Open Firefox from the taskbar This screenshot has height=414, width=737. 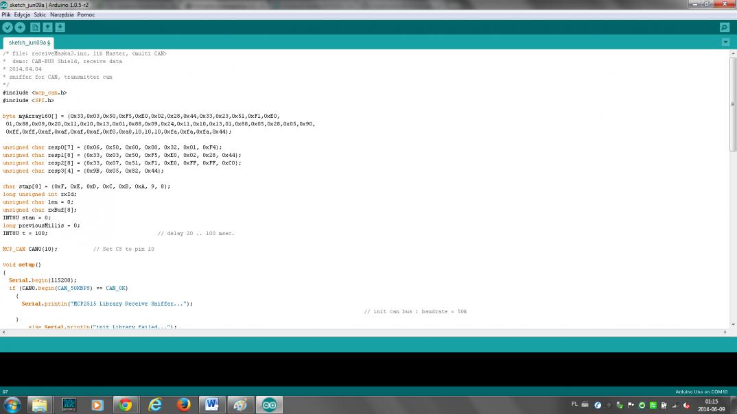(183, 404)
